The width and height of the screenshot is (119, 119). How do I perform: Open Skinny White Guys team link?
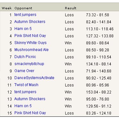30,43
